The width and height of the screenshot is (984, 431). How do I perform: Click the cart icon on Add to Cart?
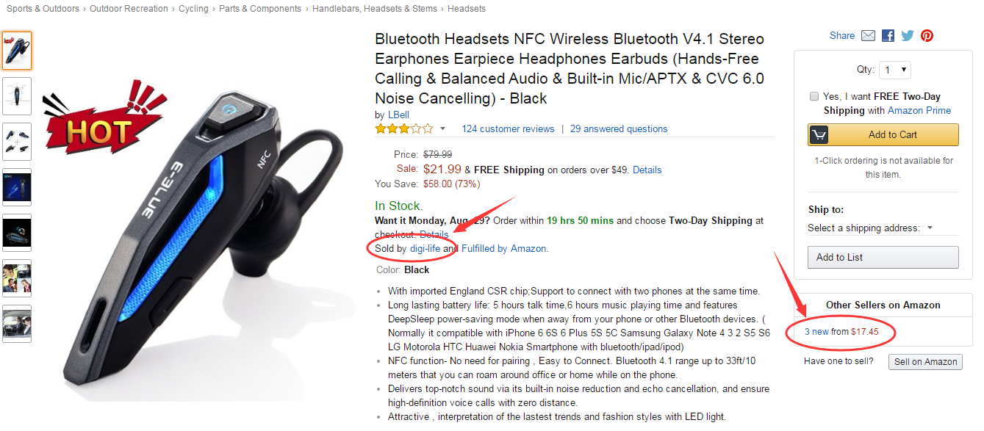coord(819,135)
